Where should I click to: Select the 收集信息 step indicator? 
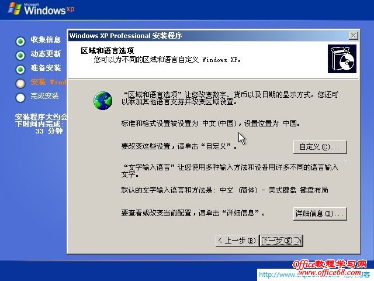[20, 42]
